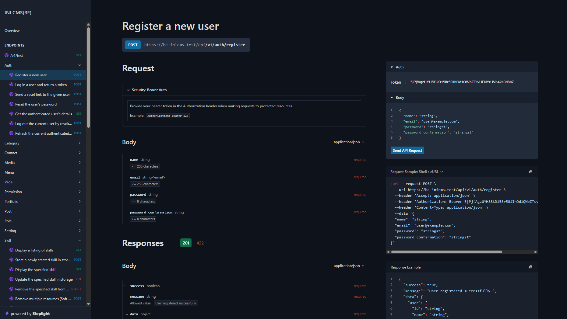
Task: Expand the Role section
Action: [79, 221]
